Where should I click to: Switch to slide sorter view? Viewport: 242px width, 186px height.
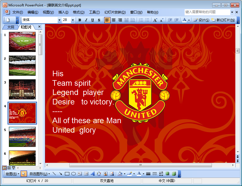(9, 168)
